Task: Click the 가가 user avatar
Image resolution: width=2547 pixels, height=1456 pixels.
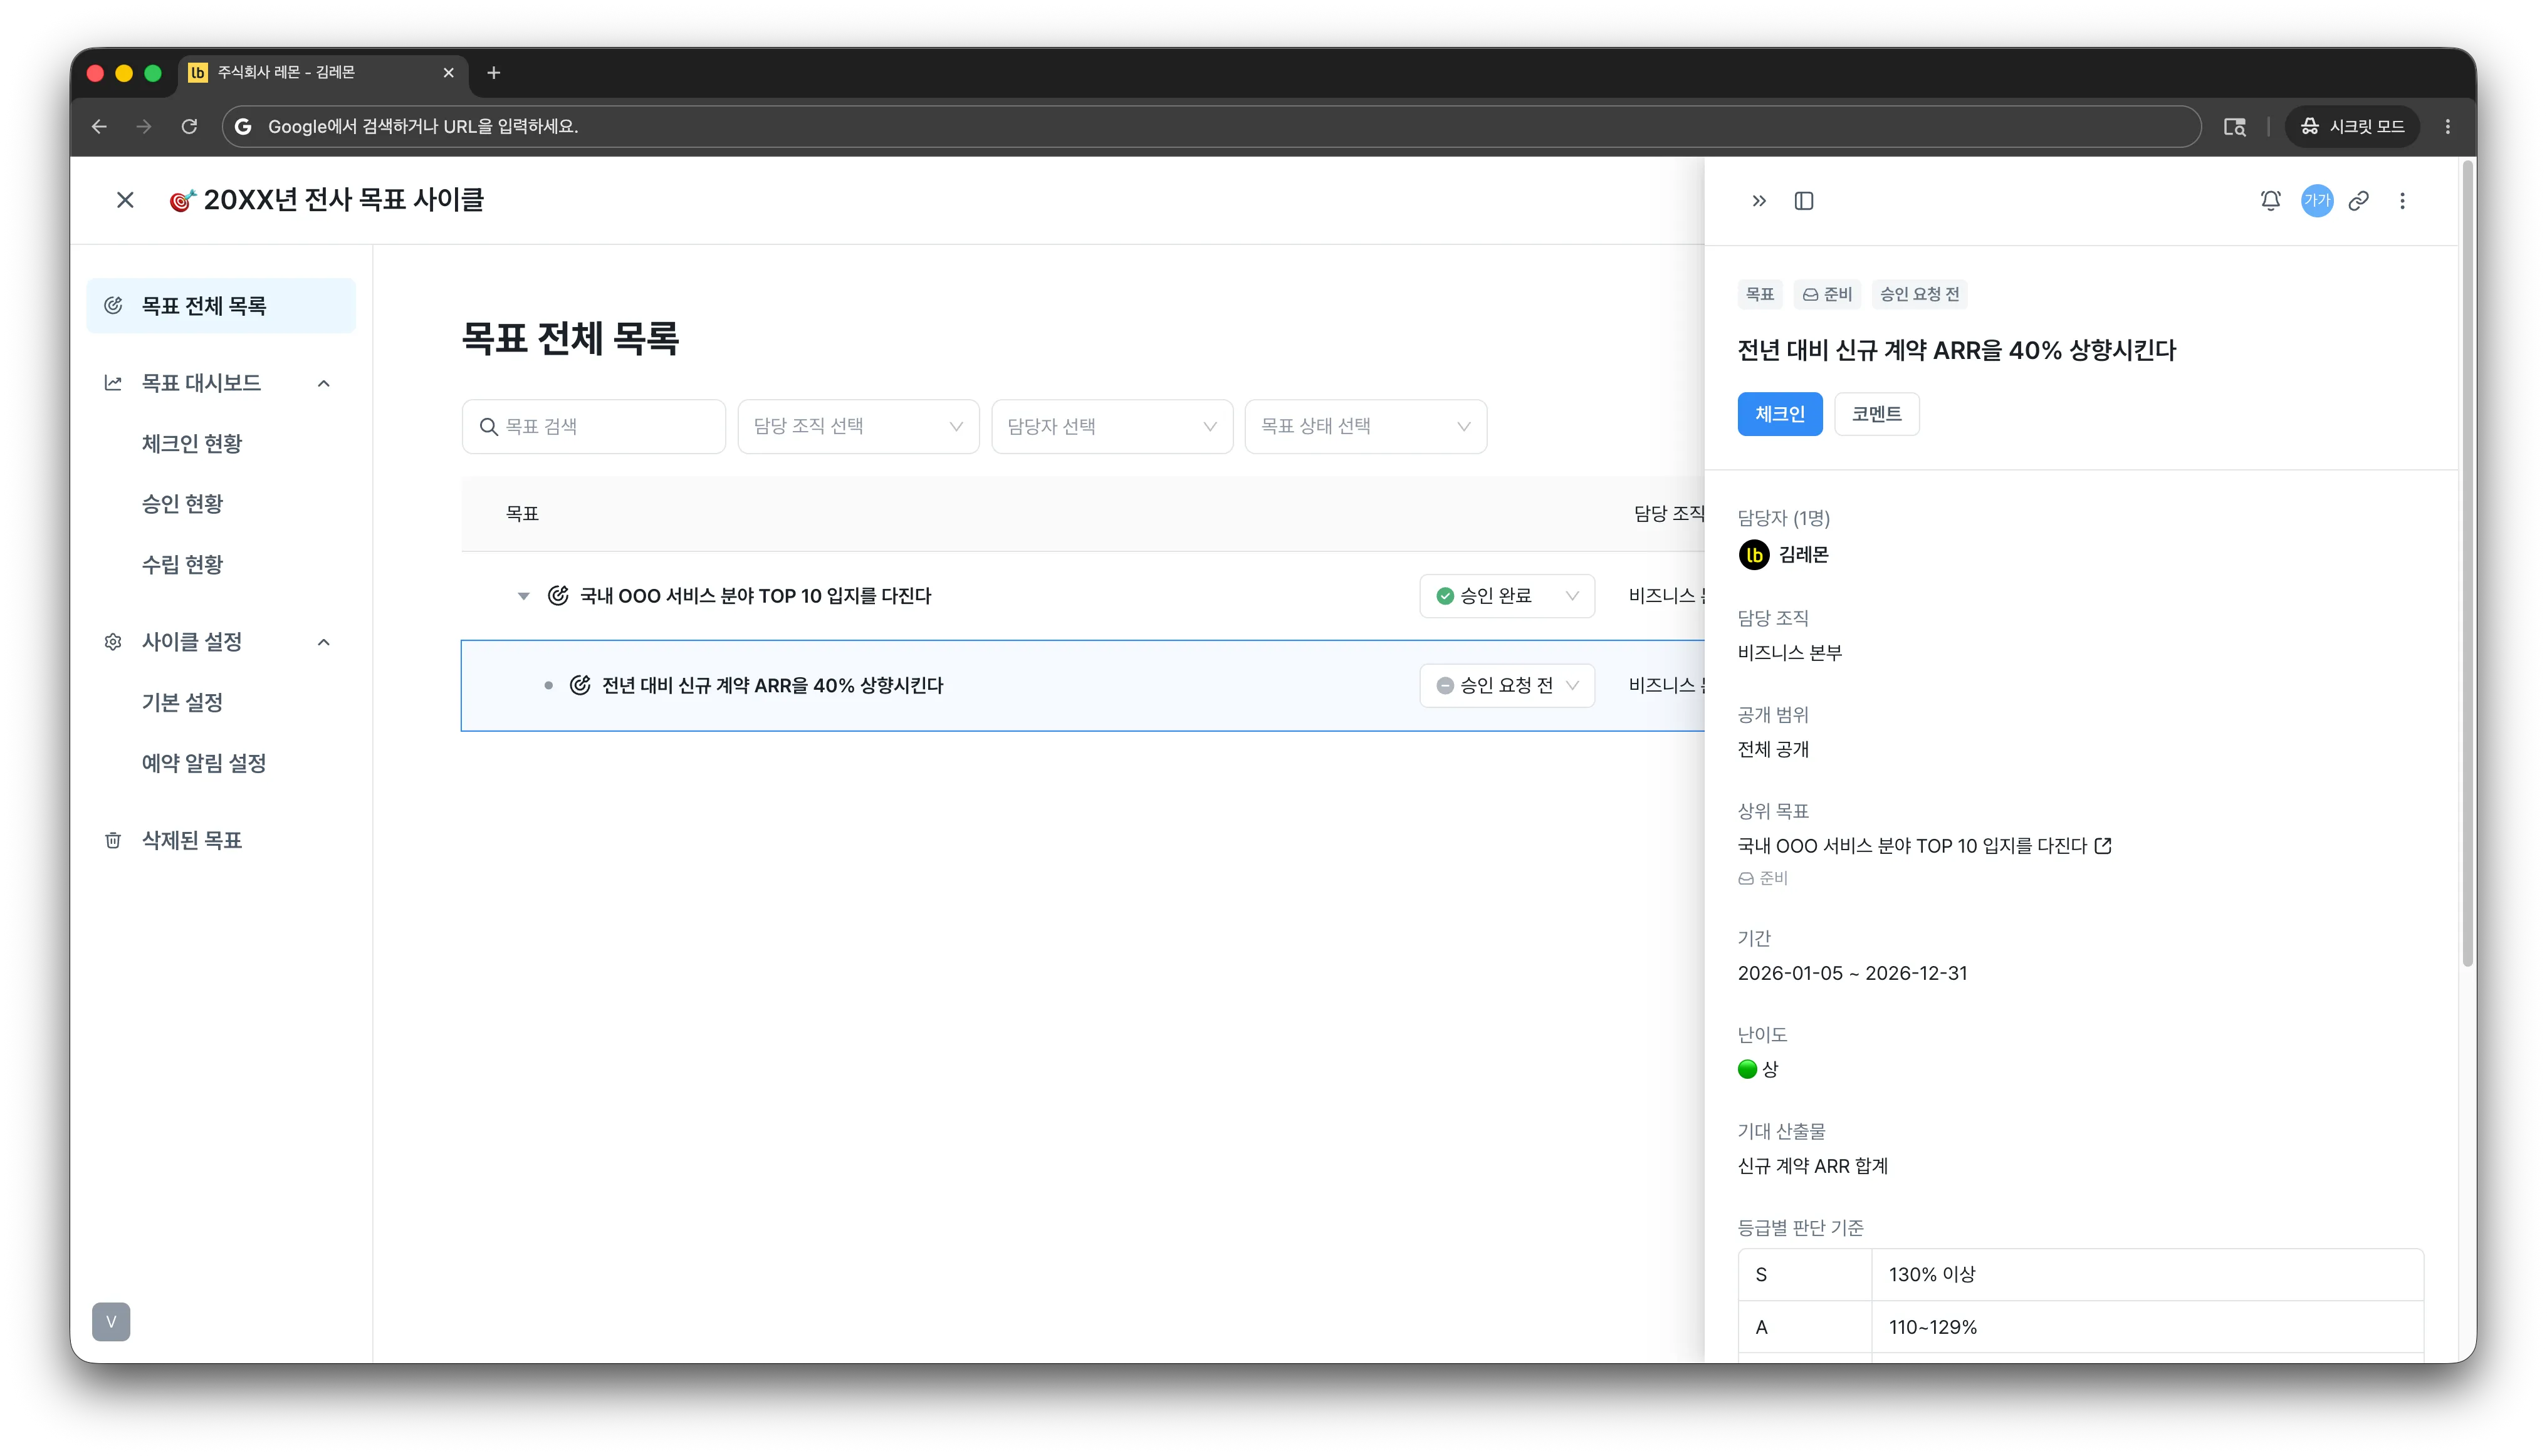Action: click(2317, 201)
